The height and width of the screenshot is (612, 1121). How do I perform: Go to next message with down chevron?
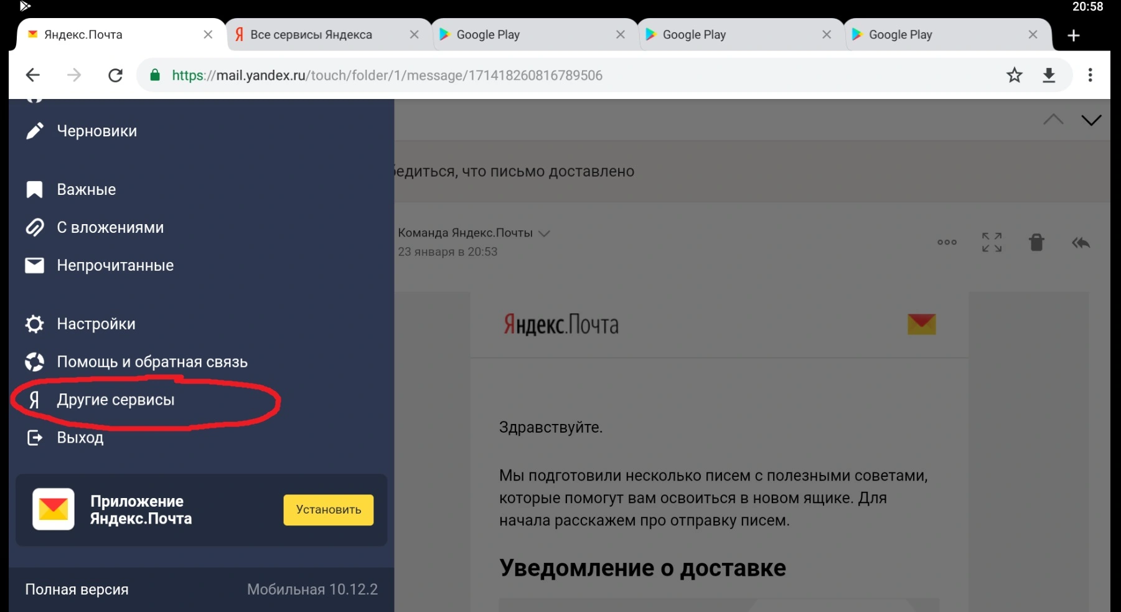pos(1091,120)
